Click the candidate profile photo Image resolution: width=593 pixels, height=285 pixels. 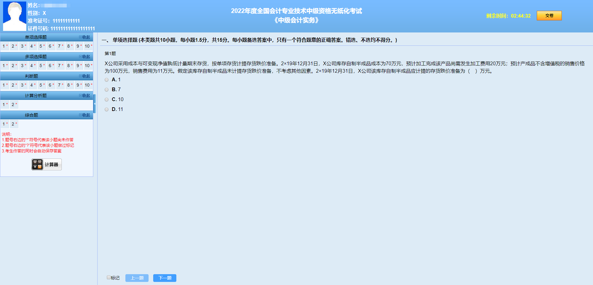14,16
